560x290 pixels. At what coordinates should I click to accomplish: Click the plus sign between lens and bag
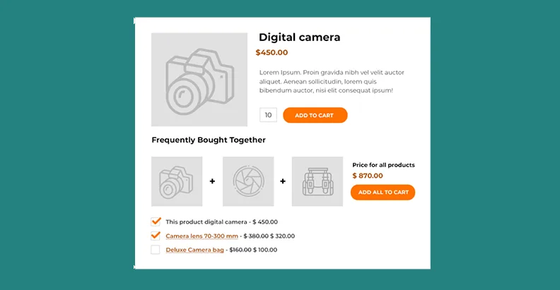click(283, 182)
